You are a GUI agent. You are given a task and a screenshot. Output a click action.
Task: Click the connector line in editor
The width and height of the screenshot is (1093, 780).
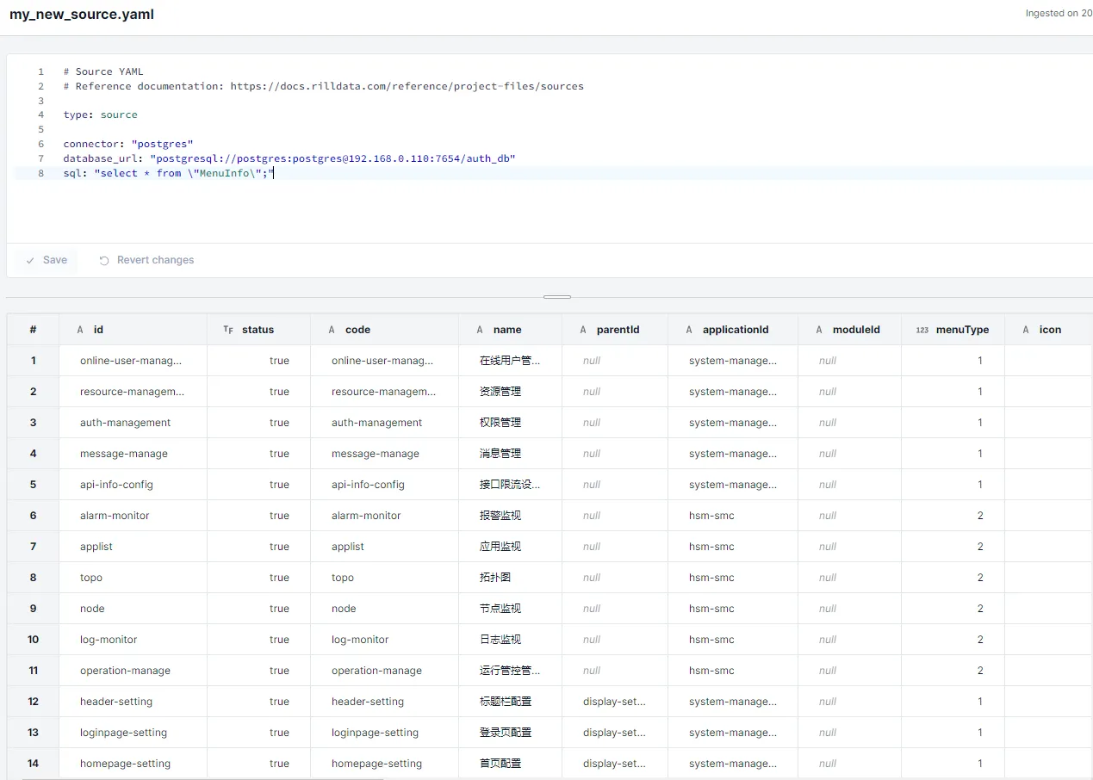pyautogui.click(x=128, y=144)
